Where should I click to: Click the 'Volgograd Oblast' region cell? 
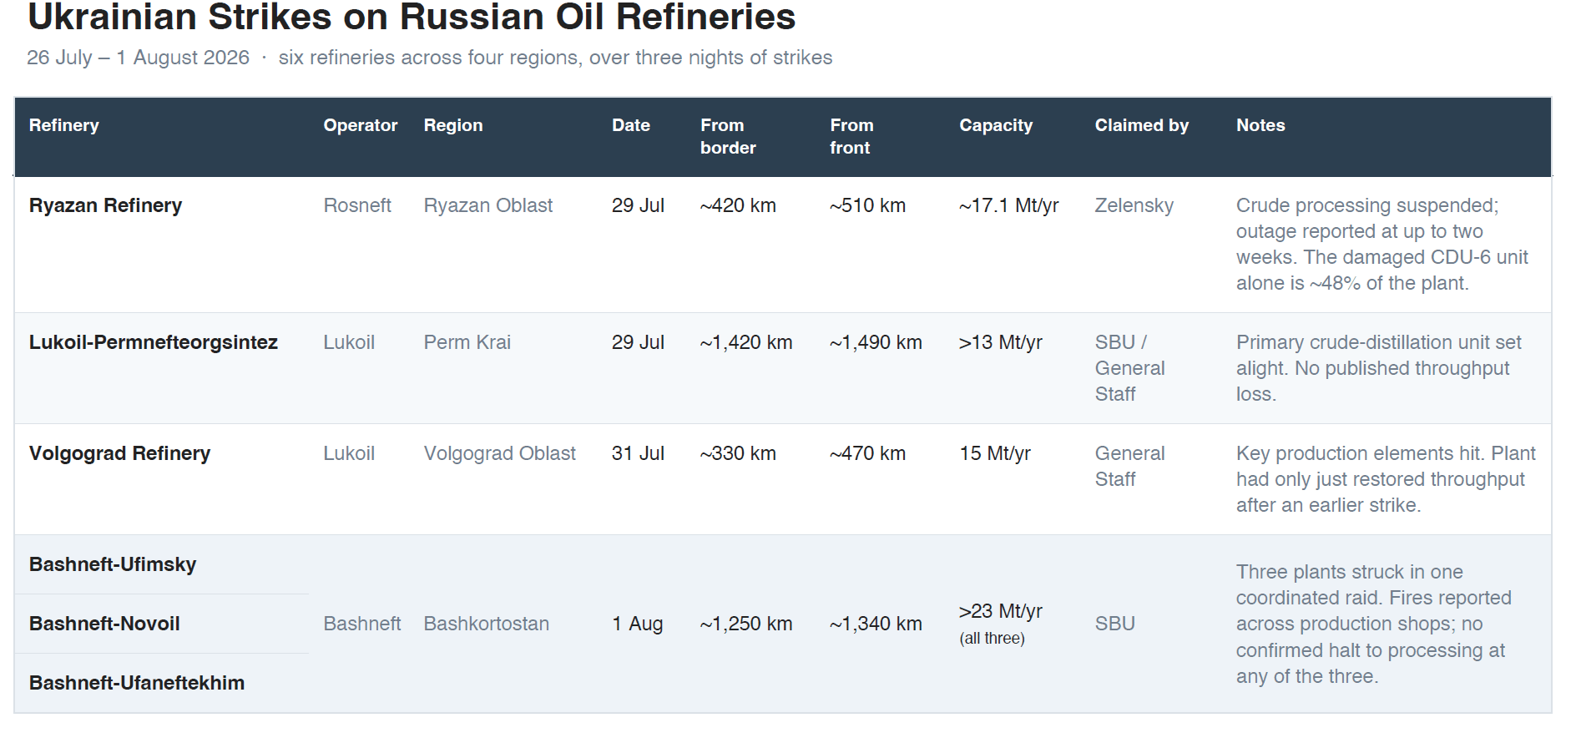click(x=500, y=453)
